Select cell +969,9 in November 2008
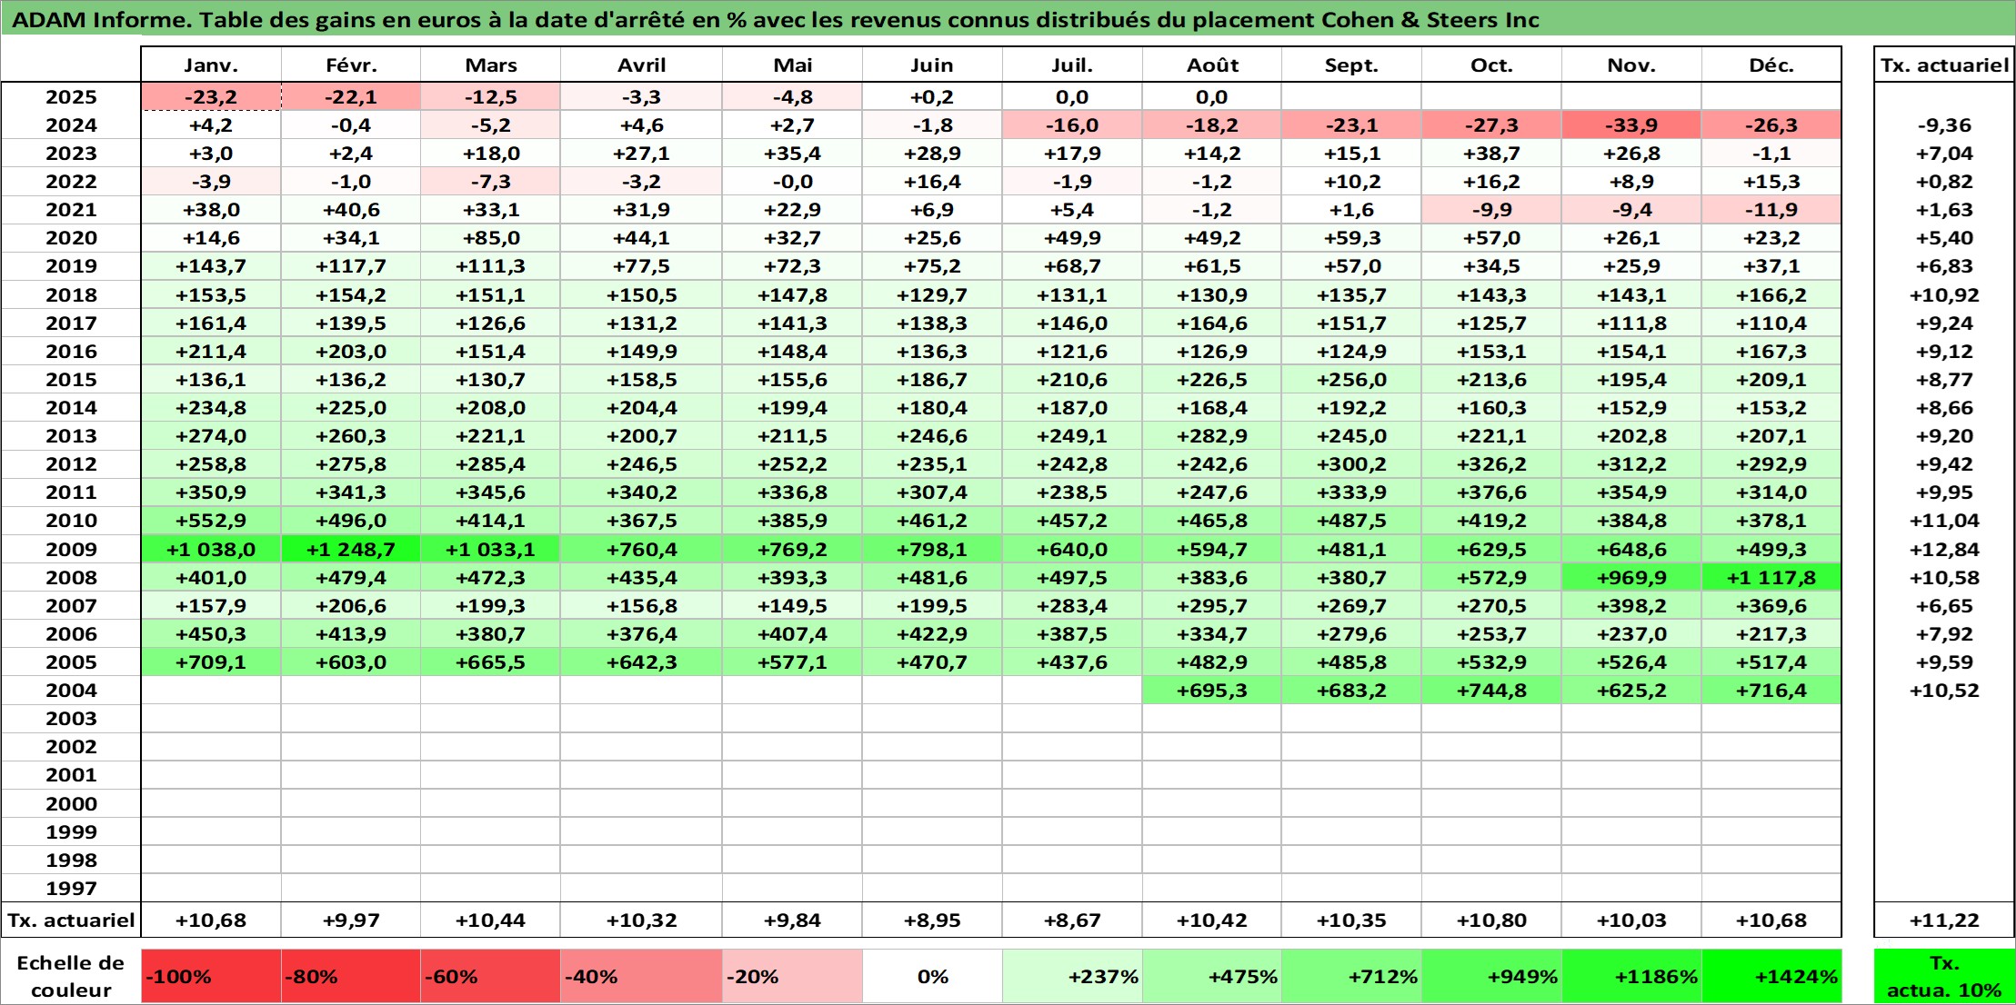The image size is (2016, 1005). pos(1631,578)
